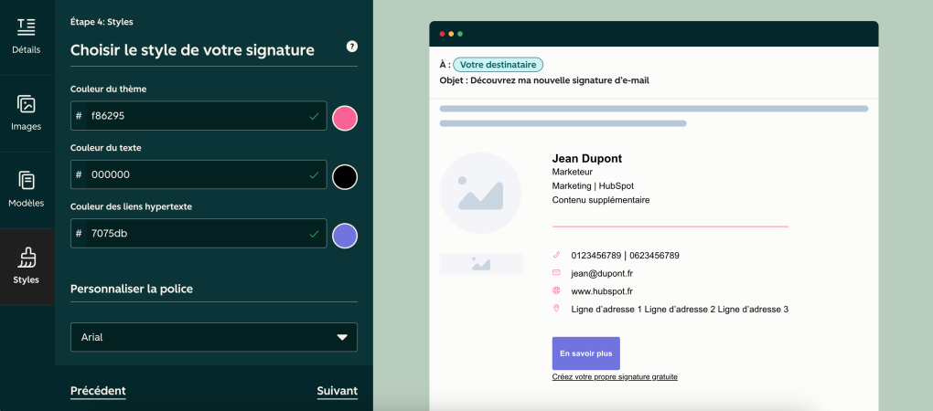Click the jean@dupont.fr email text
The height and width of the screenshot is (411, 933).
click(602, 274)
